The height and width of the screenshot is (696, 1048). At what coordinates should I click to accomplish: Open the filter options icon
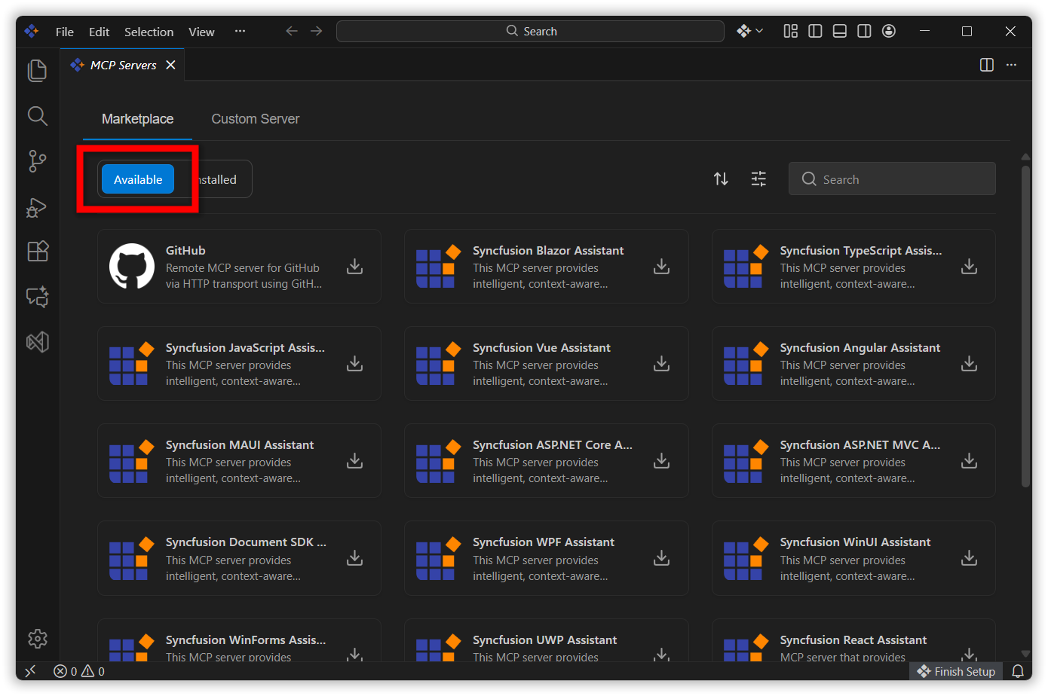pyautogui.click(x=758, y=179)
